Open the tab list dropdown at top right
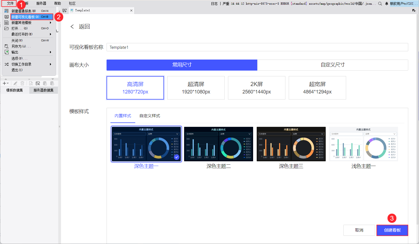419x244 pixels. click(x=414, y=10)
